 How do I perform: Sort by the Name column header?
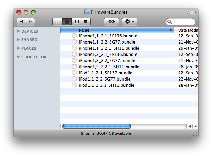pyautogui.click(x=117, y=30)
